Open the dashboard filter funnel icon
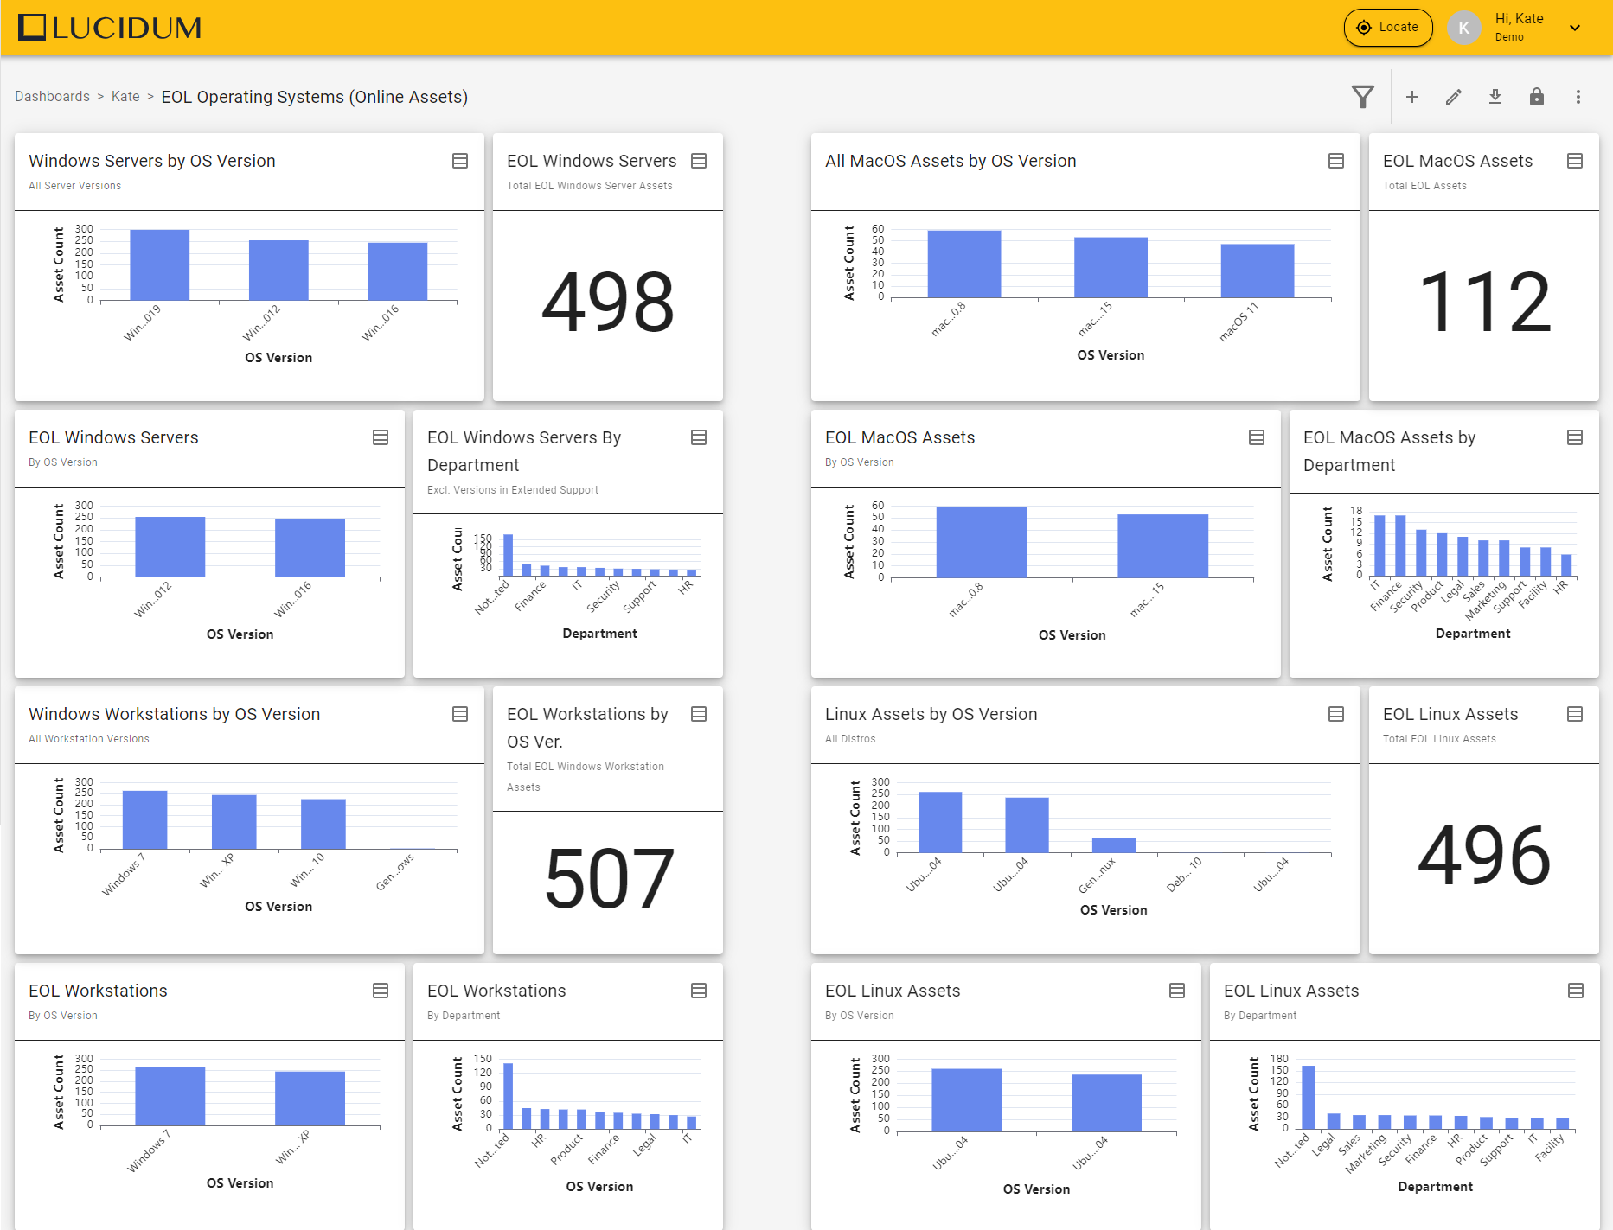 [x=1363, y=97]
